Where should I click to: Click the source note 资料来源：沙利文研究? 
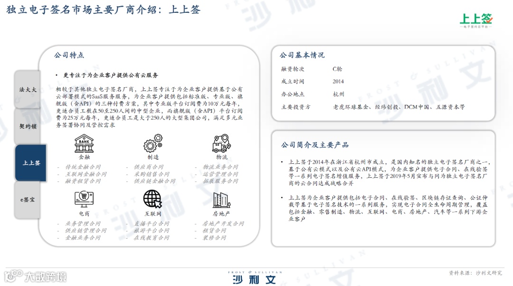click(475, 273)
